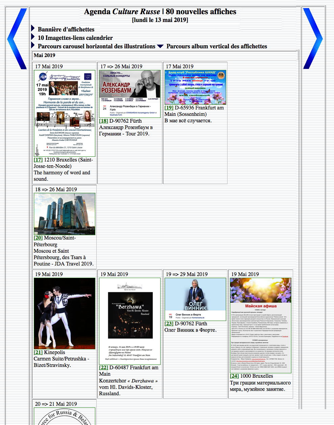The image size is (334, 425).
Task: Click the Moscow skyscrapers photo
Action: click(65, 214)
